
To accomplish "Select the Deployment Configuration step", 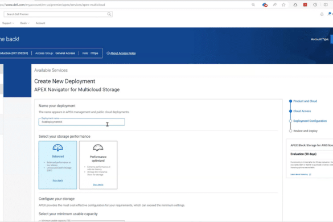I will point(310,121).
